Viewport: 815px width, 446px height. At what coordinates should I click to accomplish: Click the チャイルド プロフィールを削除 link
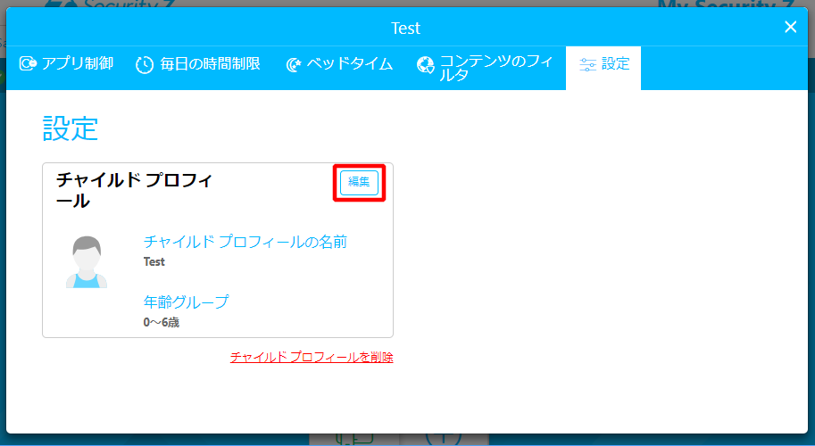[312, 357]
